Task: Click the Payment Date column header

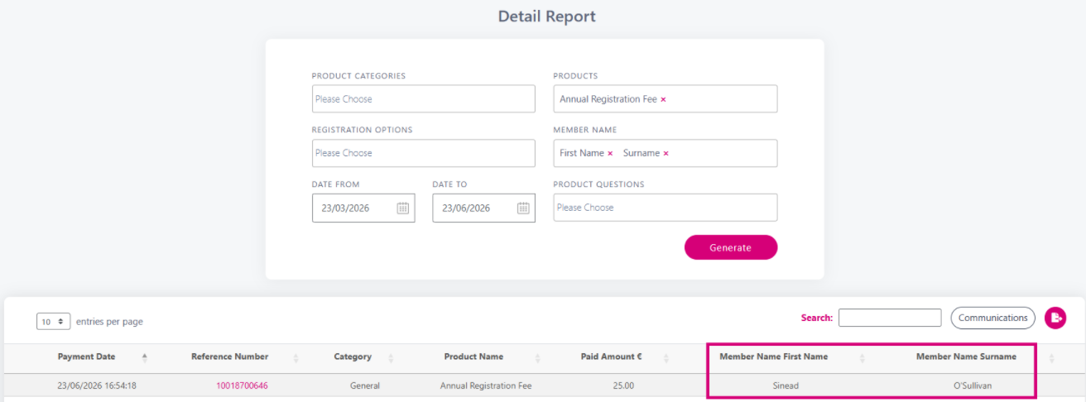Action: click(86, 357)
